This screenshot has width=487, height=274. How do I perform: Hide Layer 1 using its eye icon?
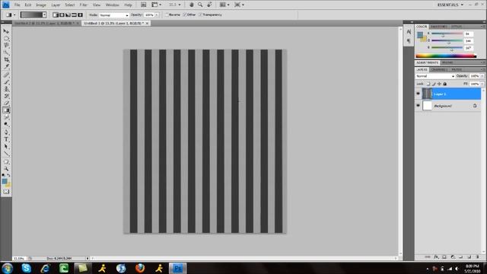click(x=418, y=94)
